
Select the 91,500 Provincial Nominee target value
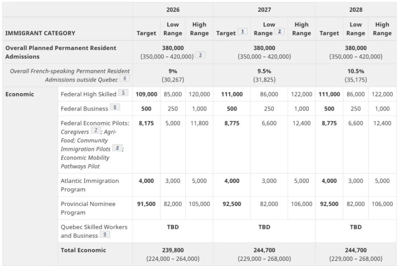tap(146, 204)
